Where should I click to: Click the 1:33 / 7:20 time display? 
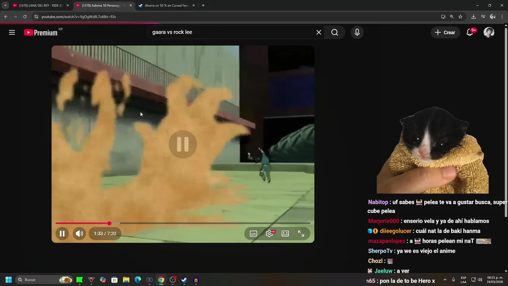[105, 234]
